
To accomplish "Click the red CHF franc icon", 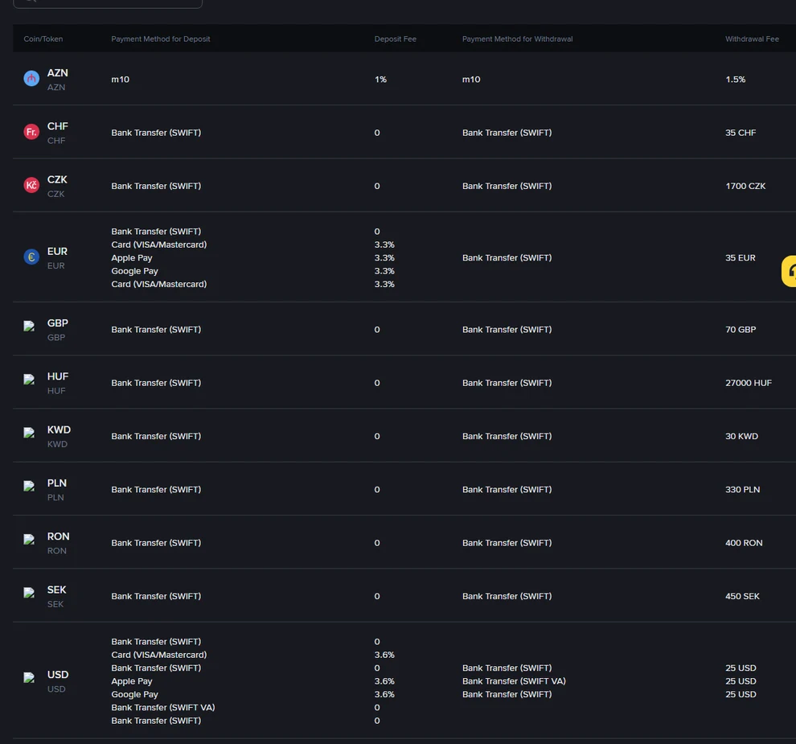I will [x=31, y=132].
